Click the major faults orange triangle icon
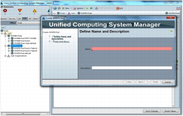183x116 pixels. coord(20,10)
